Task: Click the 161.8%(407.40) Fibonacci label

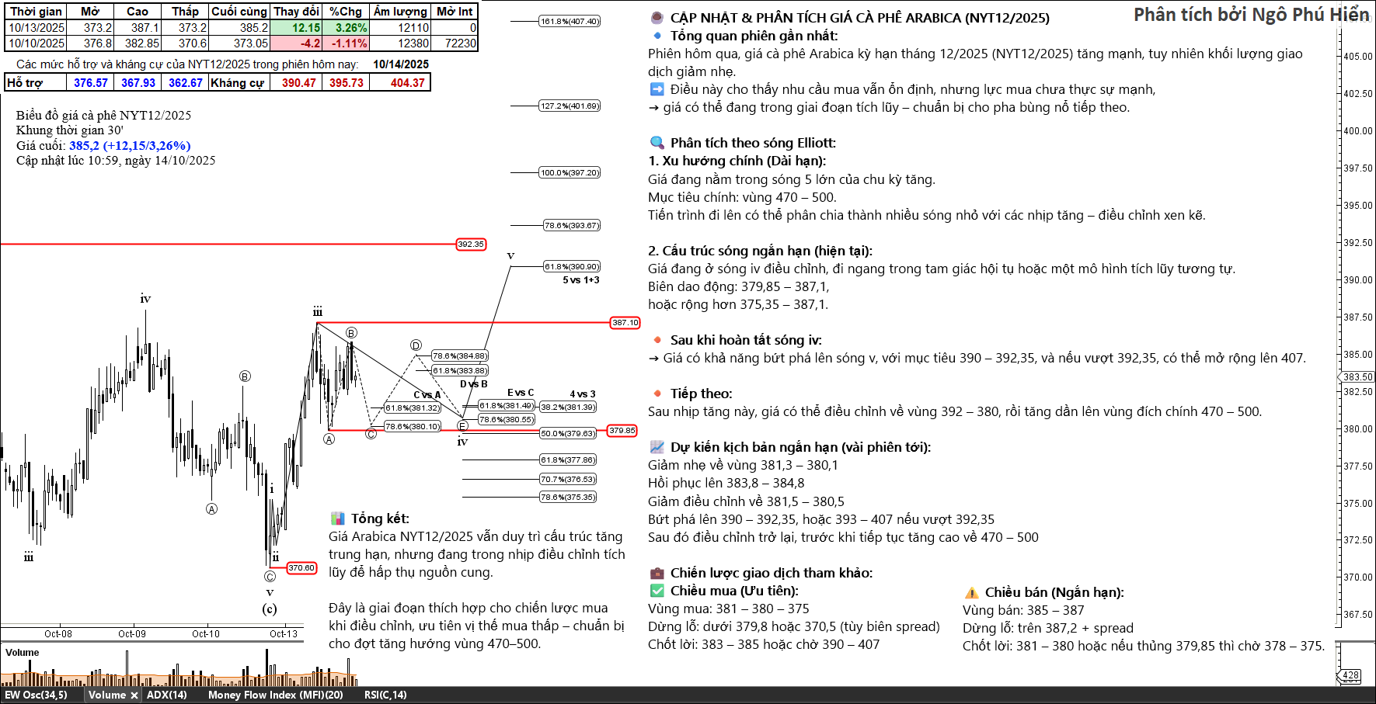Action: [570, 21]
